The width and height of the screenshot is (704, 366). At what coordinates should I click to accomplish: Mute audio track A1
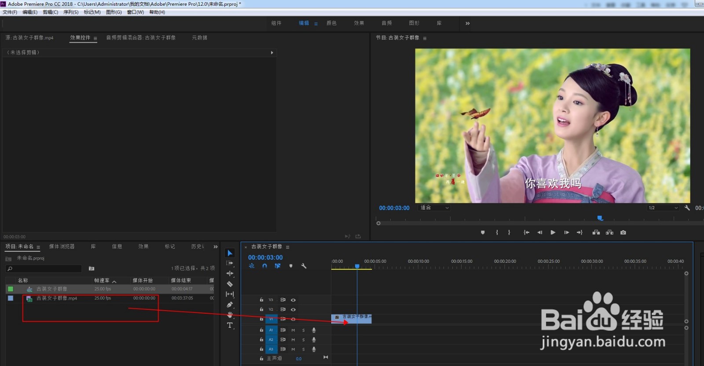(x=293, y=330)
